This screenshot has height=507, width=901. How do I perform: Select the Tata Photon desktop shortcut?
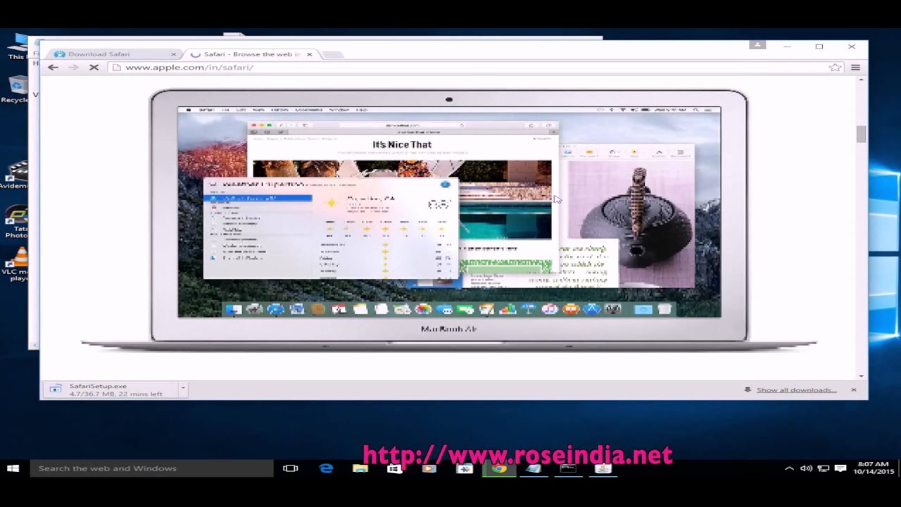pyautogui.click(x=15, y=223)
